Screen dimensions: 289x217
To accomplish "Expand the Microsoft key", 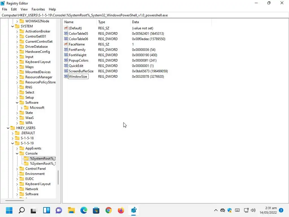I will [21, 108].
